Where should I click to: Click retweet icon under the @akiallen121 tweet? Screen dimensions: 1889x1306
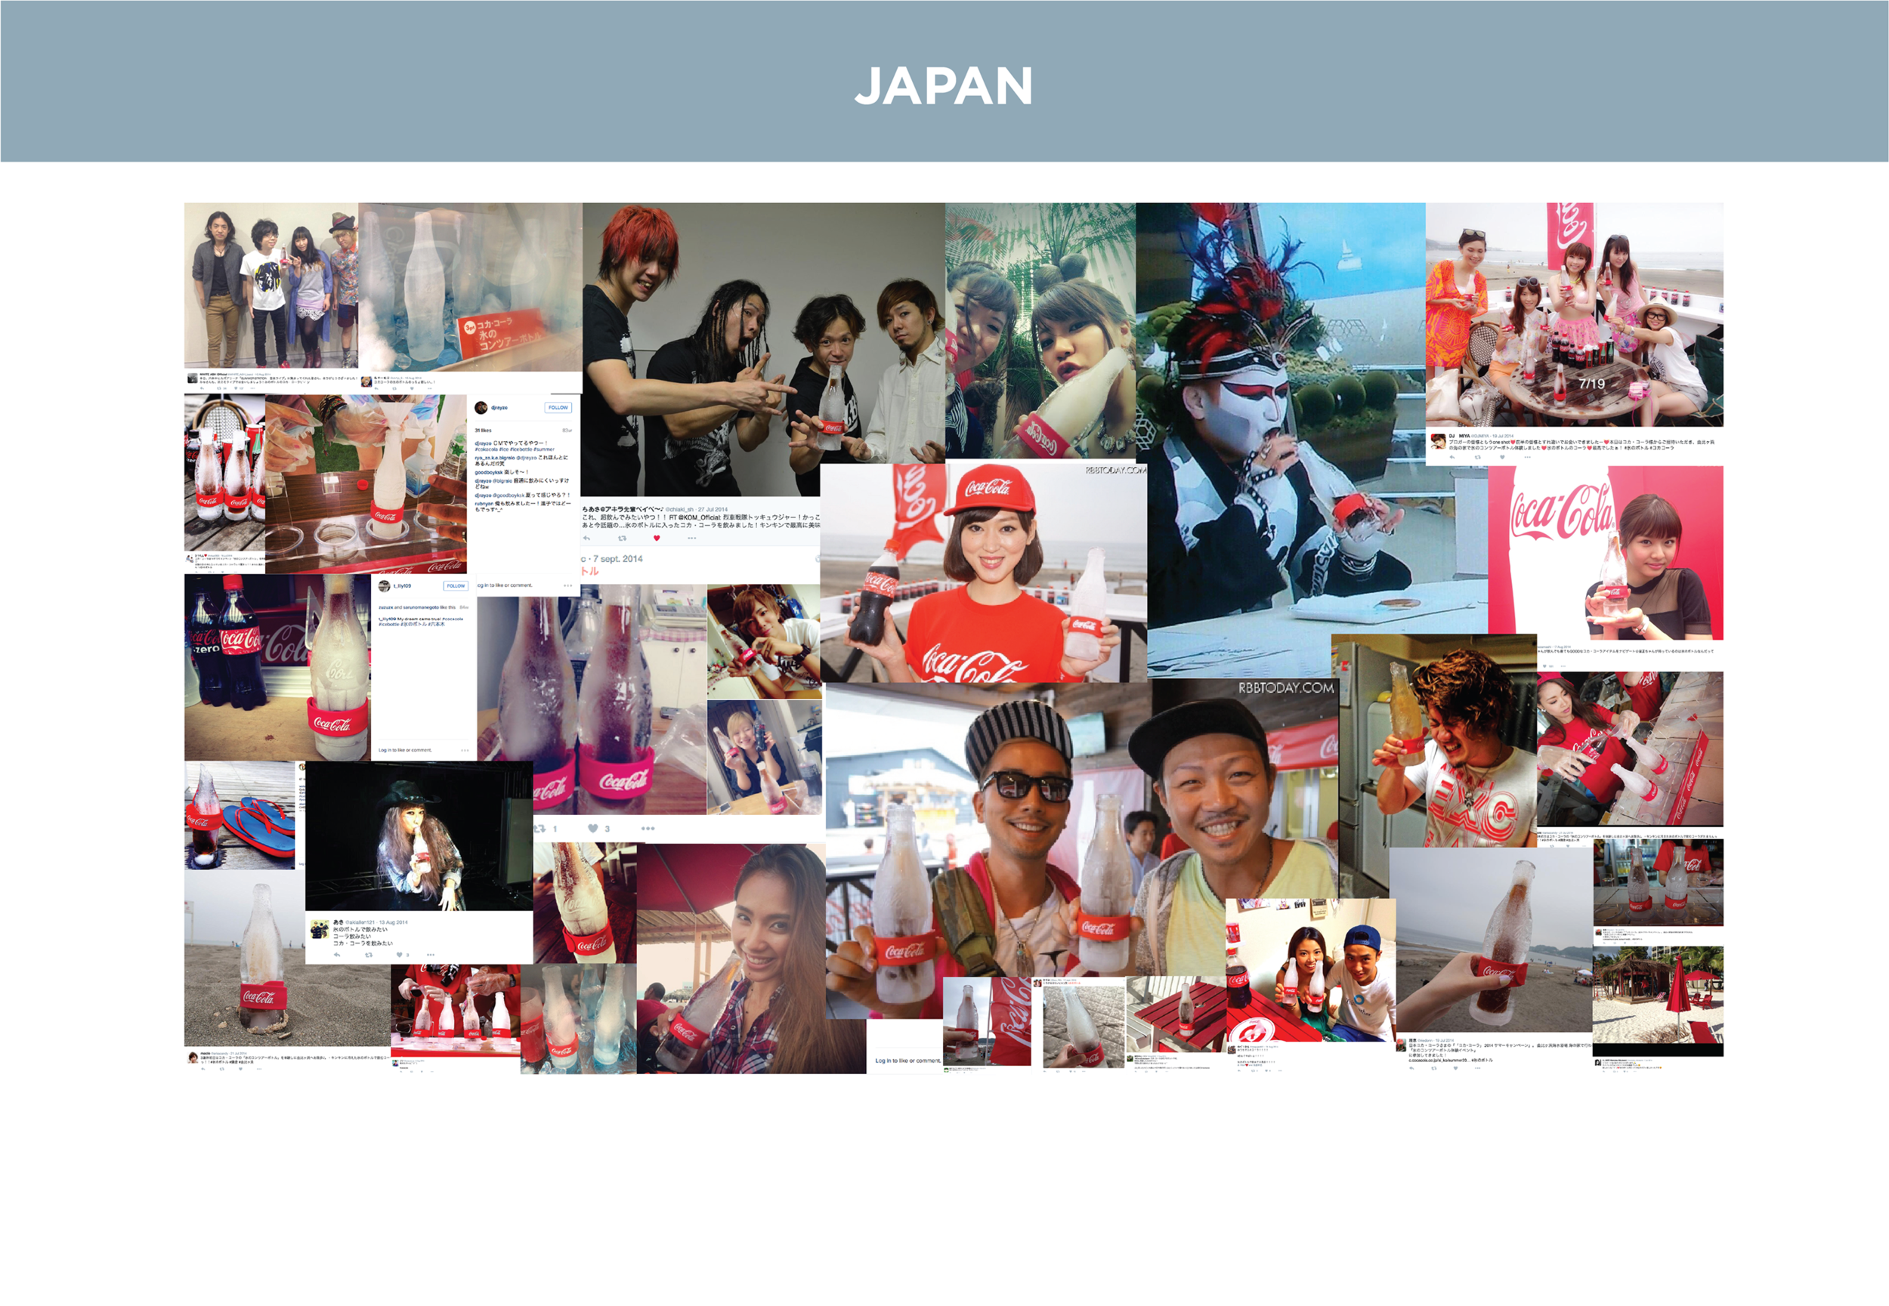click(368, 954)
